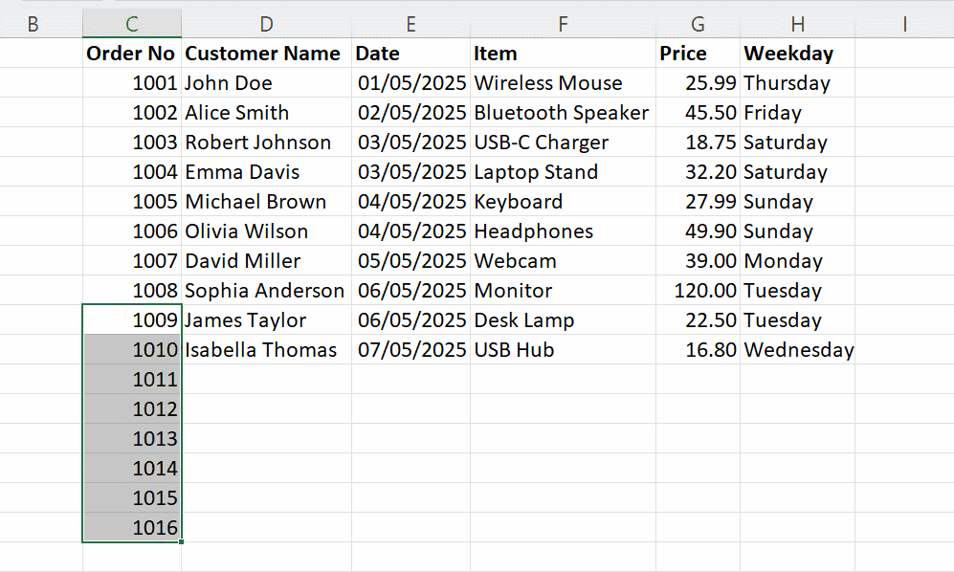Select the date cell 07/05/2025
The image size is (954, 572).
pyautogui.click(x=411, y=350)
